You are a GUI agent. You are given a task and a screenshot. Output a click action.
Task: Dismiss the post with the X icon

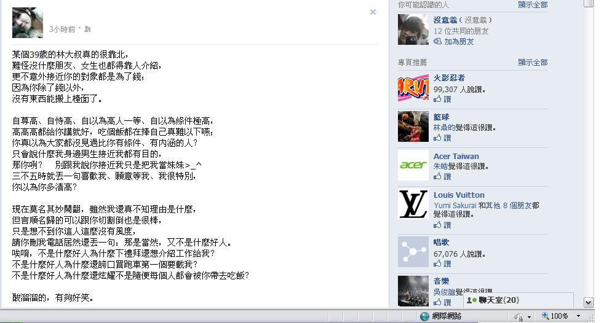click(x=373, y=12)
